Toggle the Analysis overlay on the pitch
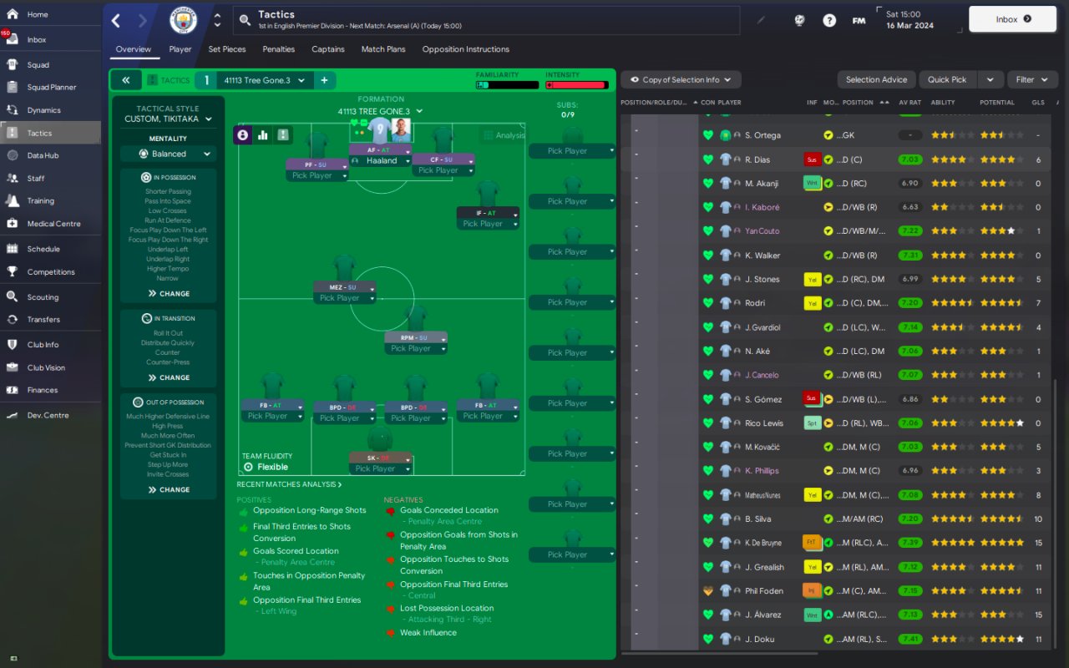The width and height of the screenshot is (1069, 668). tap(504, 135)
